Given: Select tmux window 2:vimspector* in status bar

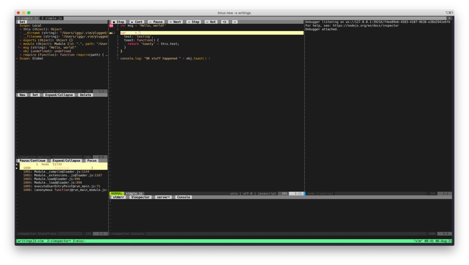Looking at the screenshot, I should tap(59, 241).
